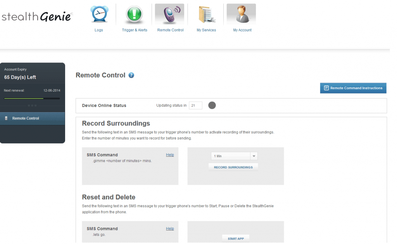This screenshot has height=244, width=397.
Task: Click the account renewal progress bar
Action: 32,98
